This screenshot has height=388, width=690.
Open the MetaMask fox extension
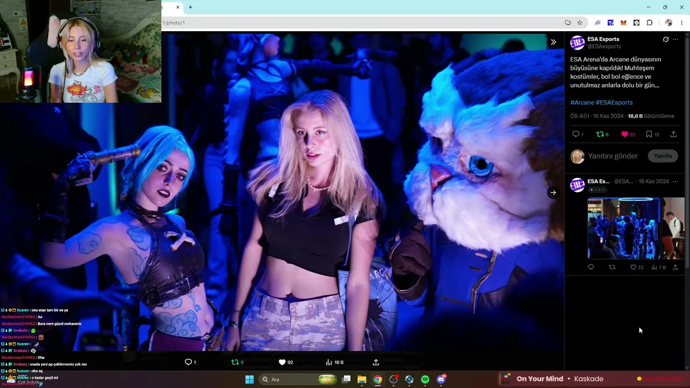point(624,23)
